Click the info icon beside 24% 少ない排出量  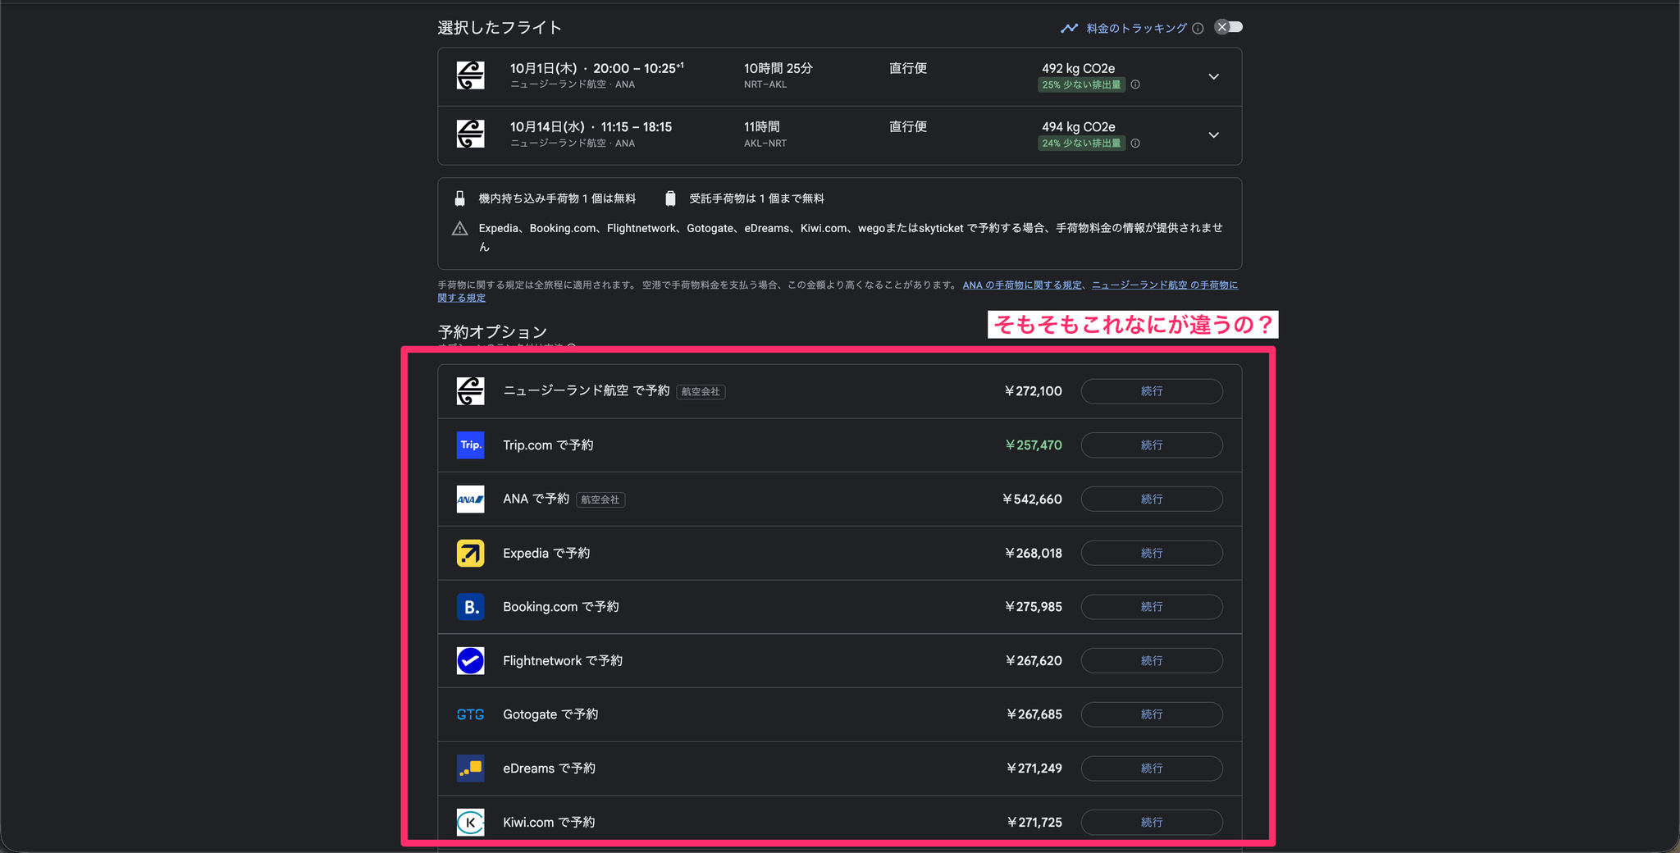point(1135,144)
